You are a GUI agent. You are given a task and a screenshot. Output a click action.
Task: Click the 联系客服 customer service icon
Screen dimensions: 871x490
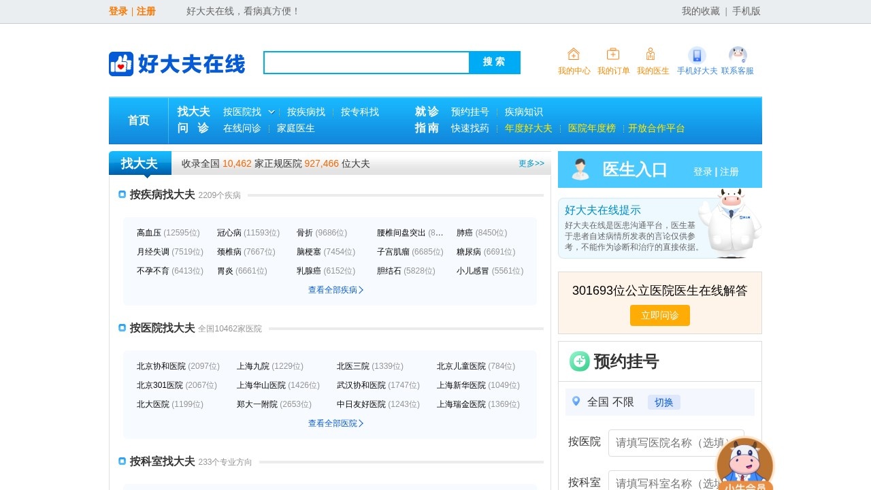coord(738,55)
